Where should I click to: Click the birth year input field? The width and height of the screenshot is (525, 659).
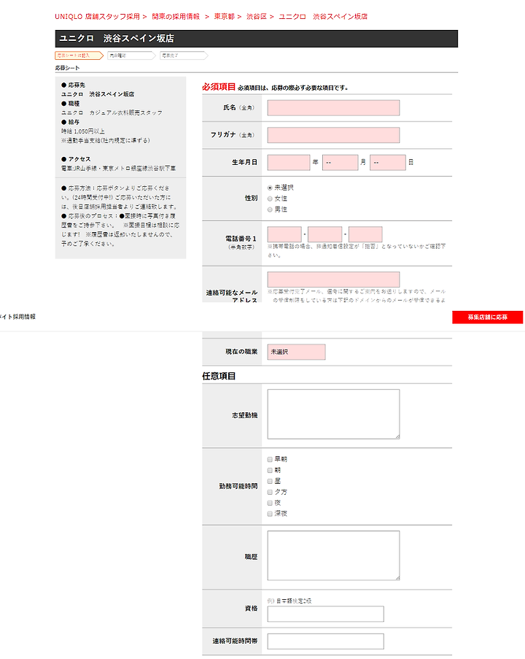click(x=289, y=162)
